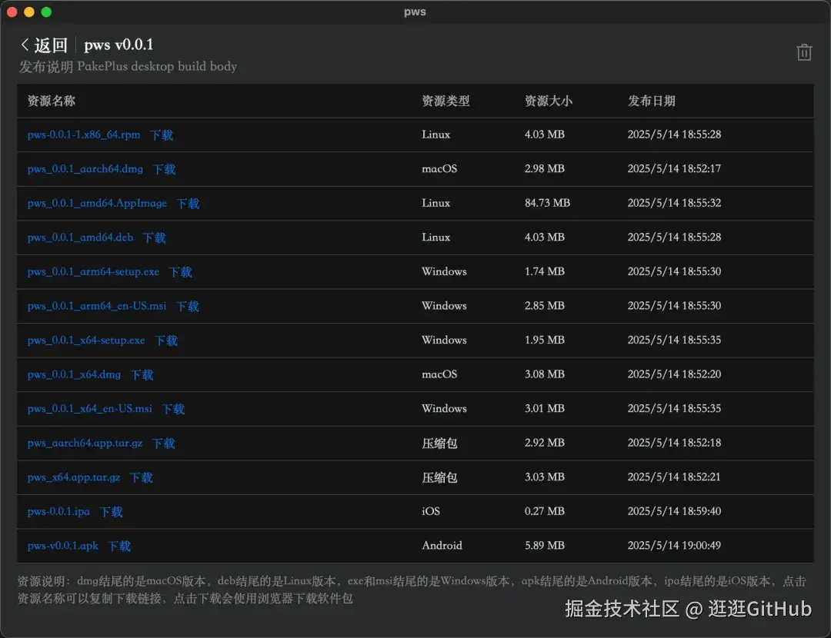The image size is (831, 638).
Task: Copy link by clicking pws_0.0.1_x64.dmg filename
Action: [74, 374]
